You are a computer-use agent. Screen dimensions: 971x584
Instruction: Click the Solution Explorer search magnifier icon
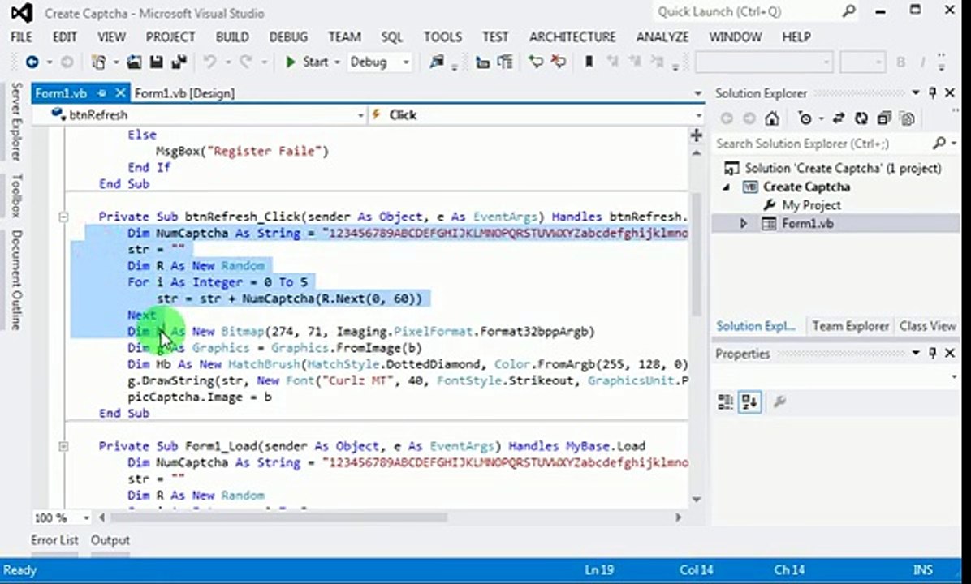(939, 144)
